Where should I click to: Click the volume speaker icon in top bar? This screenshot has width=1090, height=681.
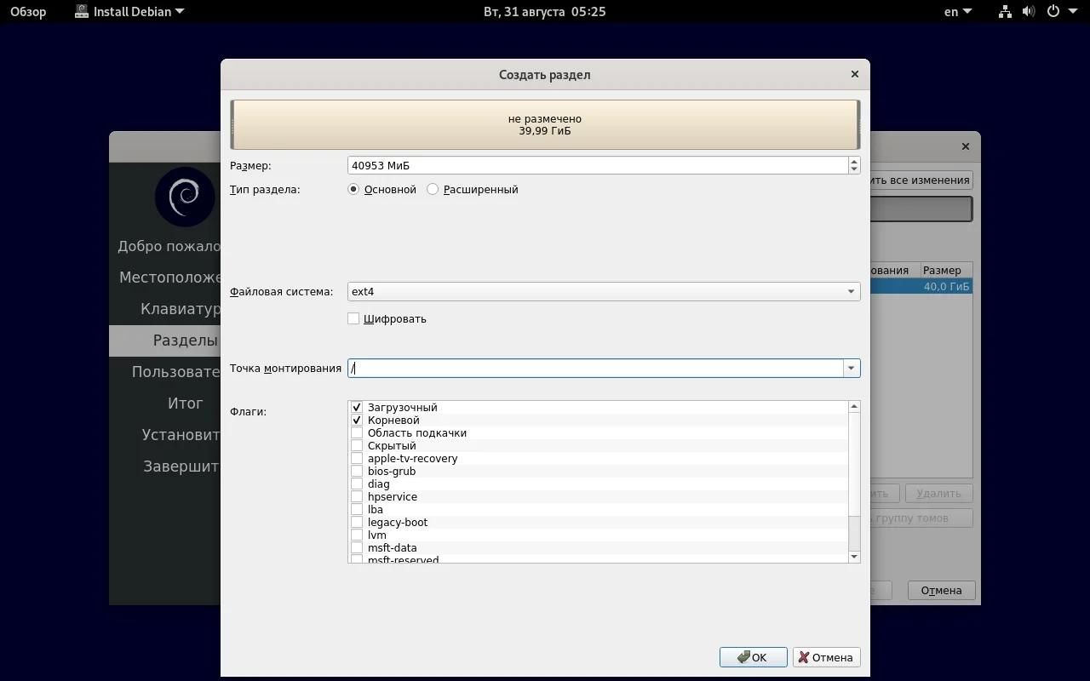(x=1029, y=11)
